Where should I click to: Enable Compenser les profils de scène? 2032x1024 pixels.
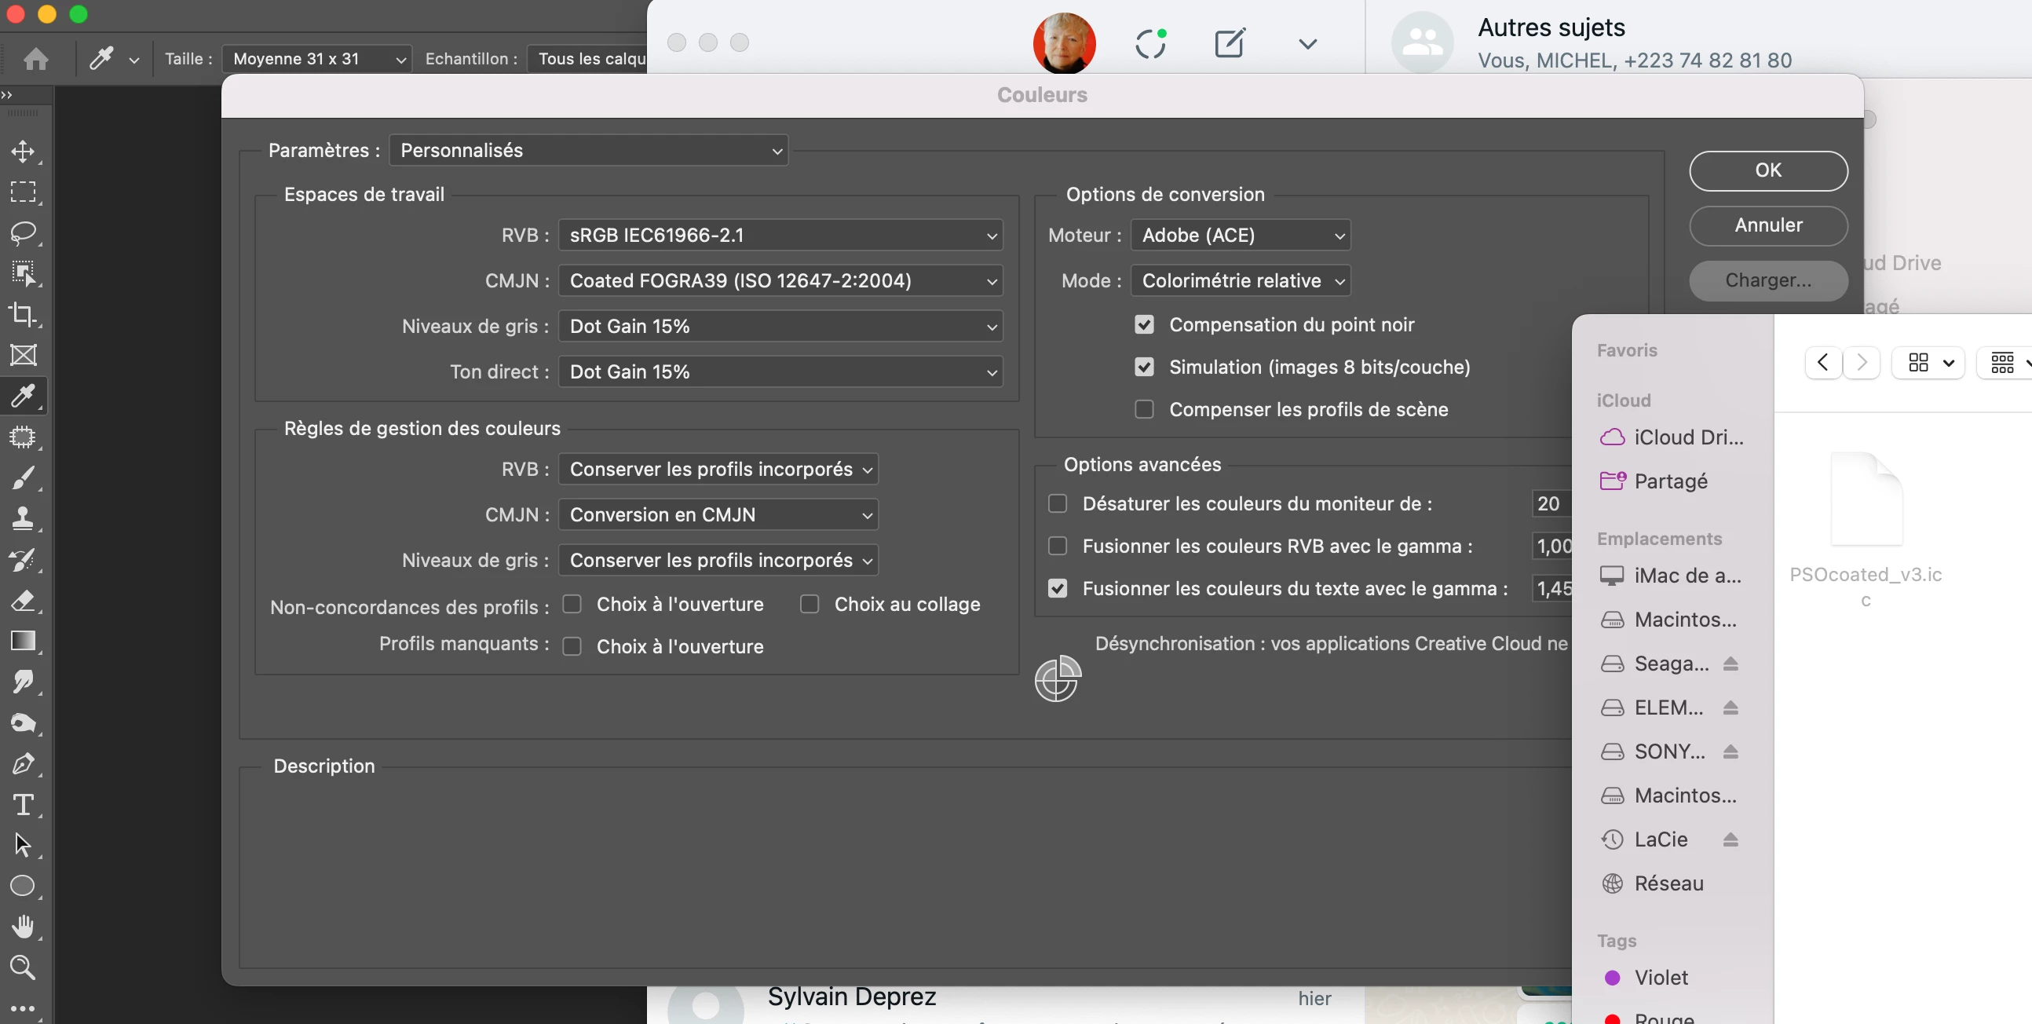1144,409
